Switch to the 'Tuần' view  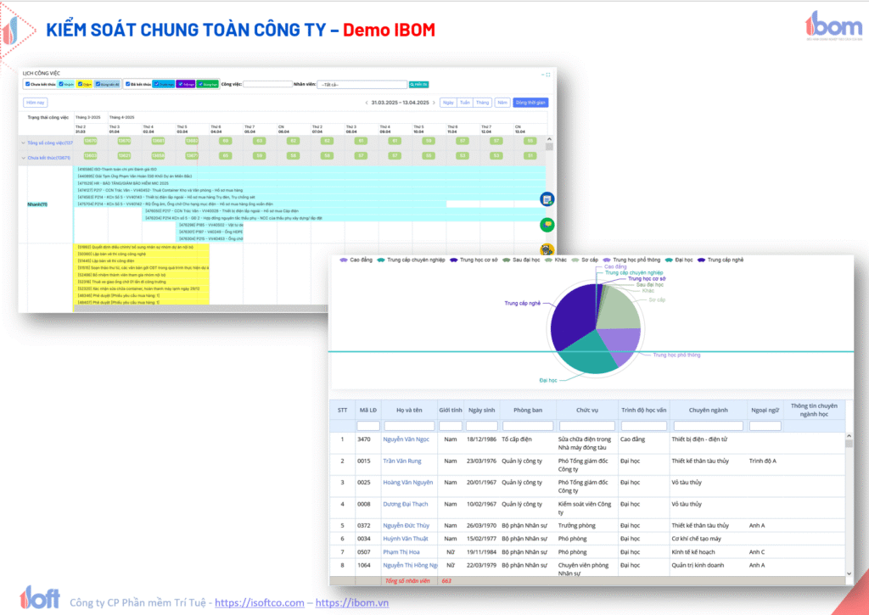tap(464, 103)
